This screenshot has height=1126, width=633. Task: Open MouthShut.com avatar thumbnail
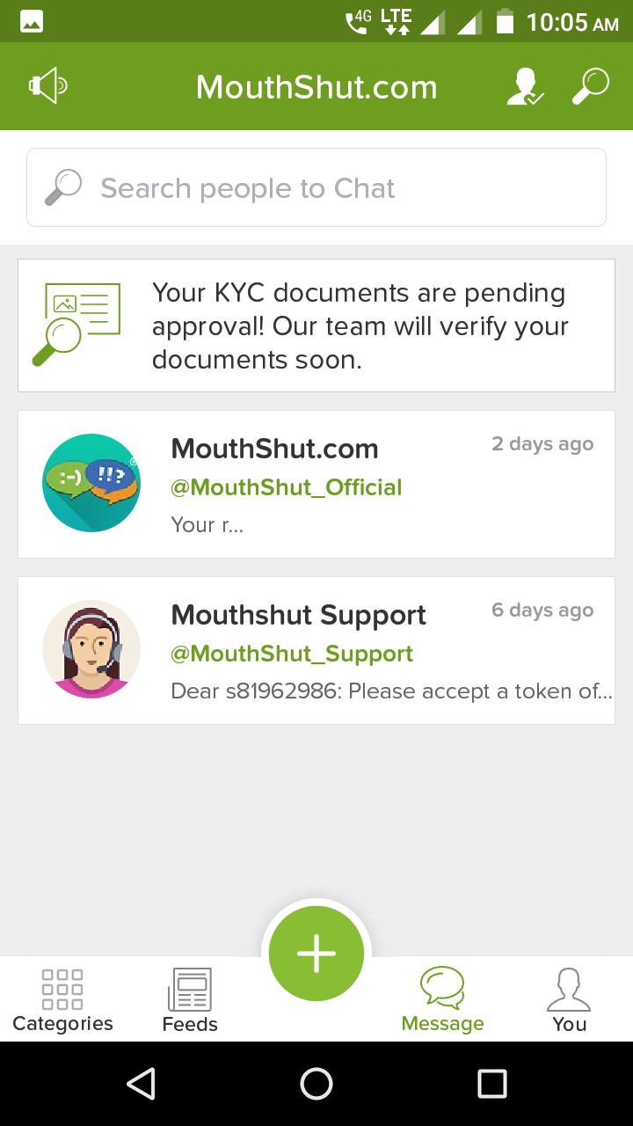coord(91,483)
